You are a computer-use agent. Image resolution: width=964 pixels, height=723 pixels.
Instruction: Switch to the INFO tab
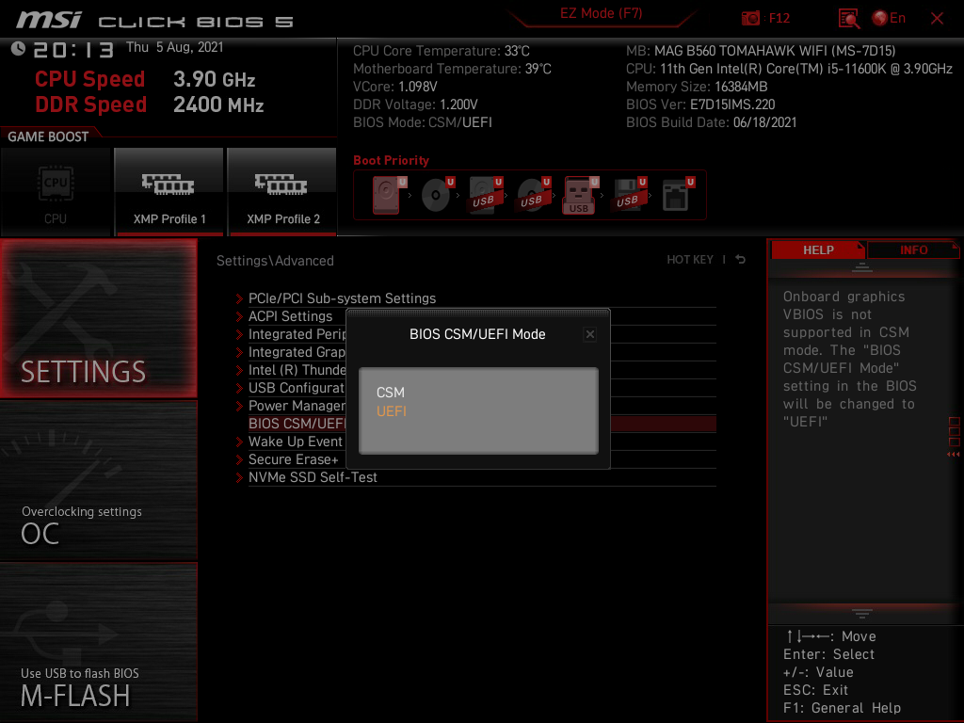(913, 250)
